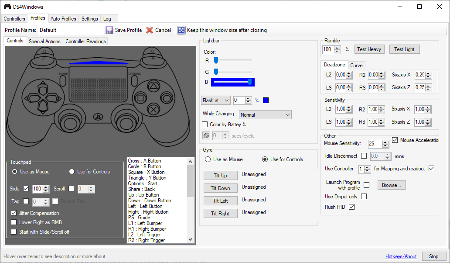Expand the While Charging Normal dropdown
The width and height of the screenshot is (450, 263).
[x=265, y=115]
